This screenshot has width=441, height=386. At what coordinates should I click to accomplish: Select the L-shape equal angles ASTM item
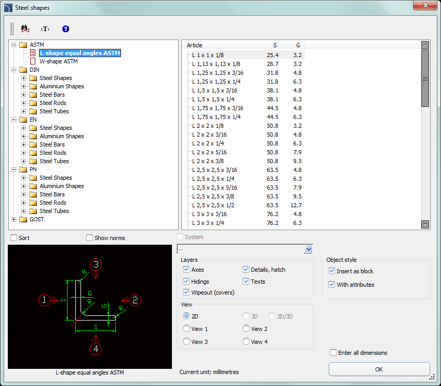(x=80, y=53)
